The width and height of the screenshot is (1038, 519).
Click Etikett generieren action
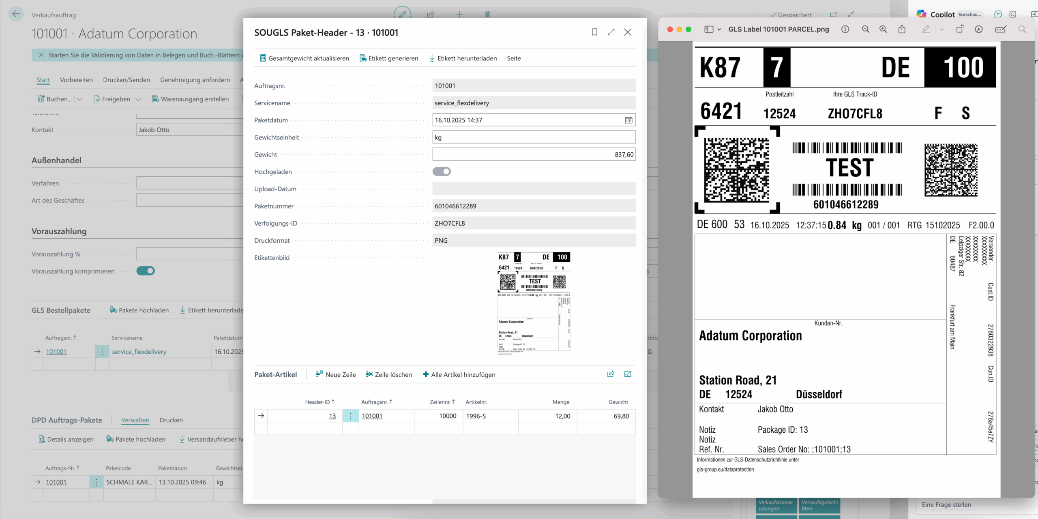point(388,58)
